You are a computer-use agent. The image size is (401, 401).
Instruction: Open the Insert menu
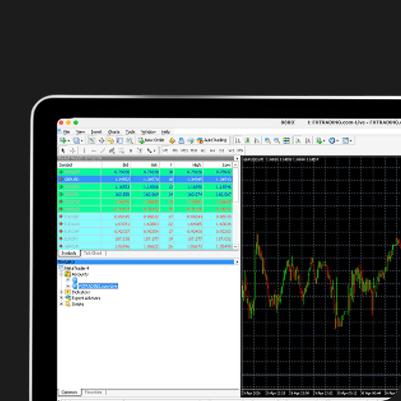coord(96,132)
